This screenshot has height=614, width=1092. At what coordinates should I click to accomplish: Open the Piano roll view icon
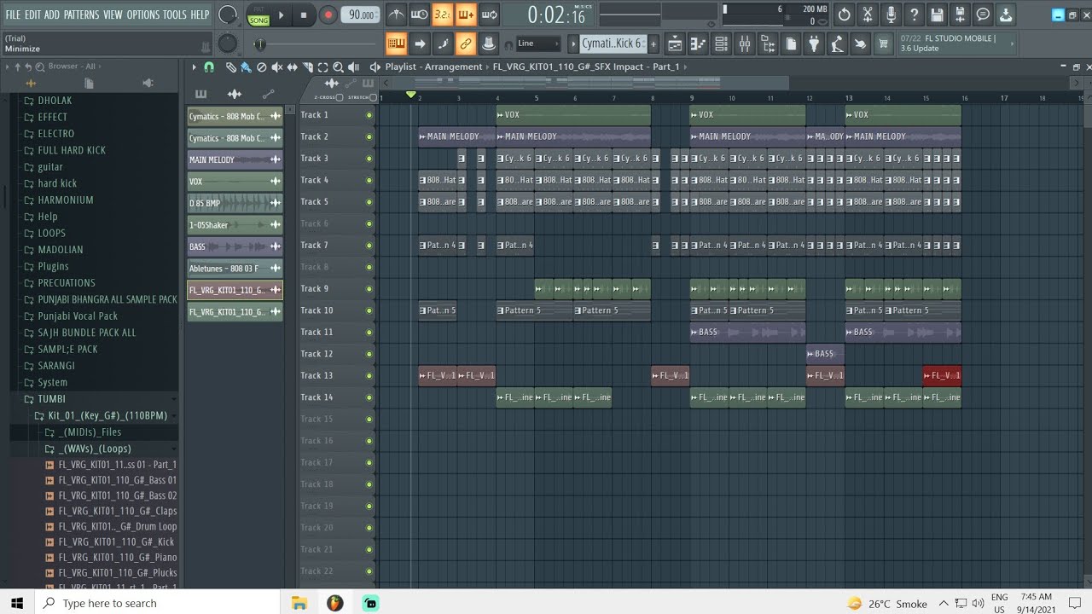pyautogui.click(x=698, y=43)
